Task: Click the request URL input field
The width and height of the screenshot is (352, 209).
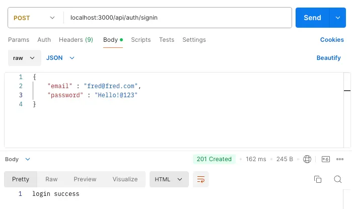Action: (176, 18)
